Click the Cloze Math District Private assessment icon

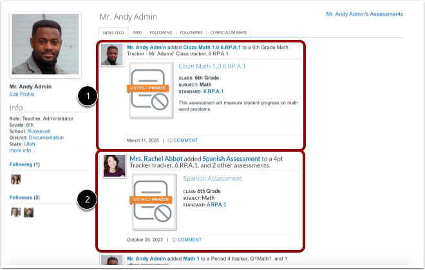[x=151, y=91]
